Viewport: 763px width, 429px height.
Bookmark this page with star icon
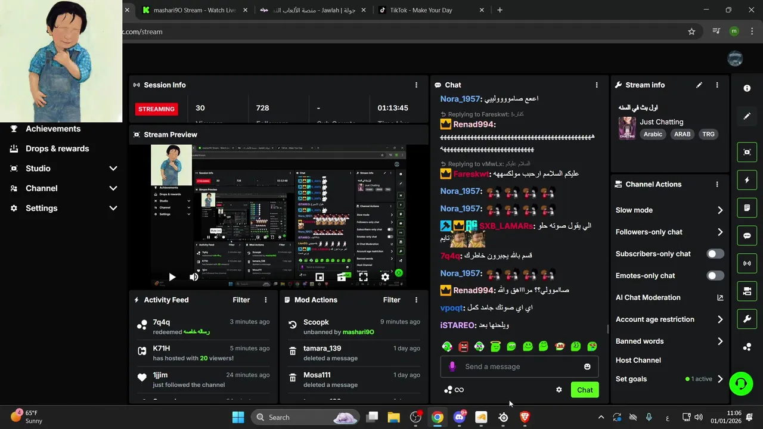(691, 32)
